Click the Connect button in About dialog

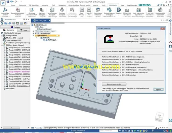[158, 90]
